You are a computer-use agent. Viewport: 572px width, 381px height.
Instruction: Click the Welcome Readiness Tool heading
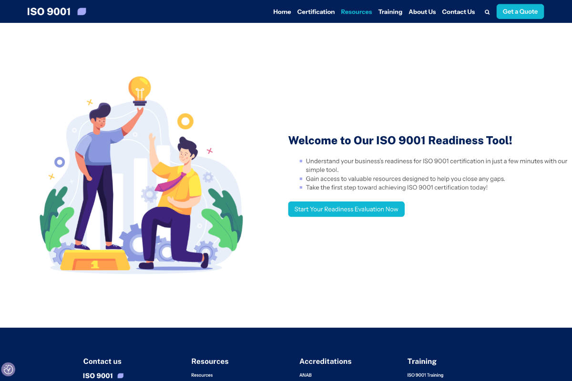pyautogui.click(x=400, y=140)
